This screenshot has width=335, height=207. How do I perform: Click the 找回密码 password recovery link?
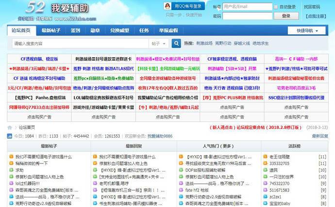click(x=312, y=7)
